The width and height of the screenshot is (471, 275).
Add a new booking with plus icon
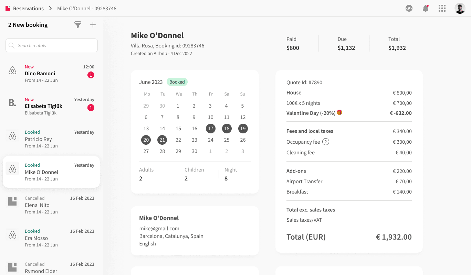coord(93,25)
